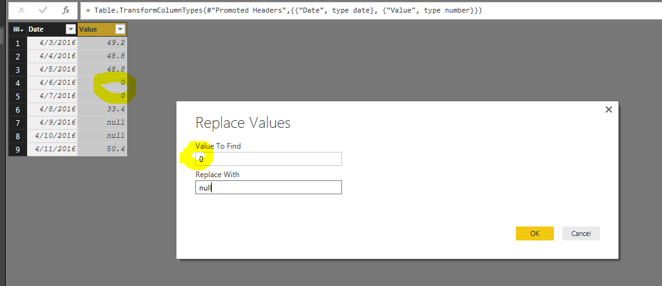Click the 33.4 value cell
The height and width of the screenshot is (286, 662).
[102, 109]
